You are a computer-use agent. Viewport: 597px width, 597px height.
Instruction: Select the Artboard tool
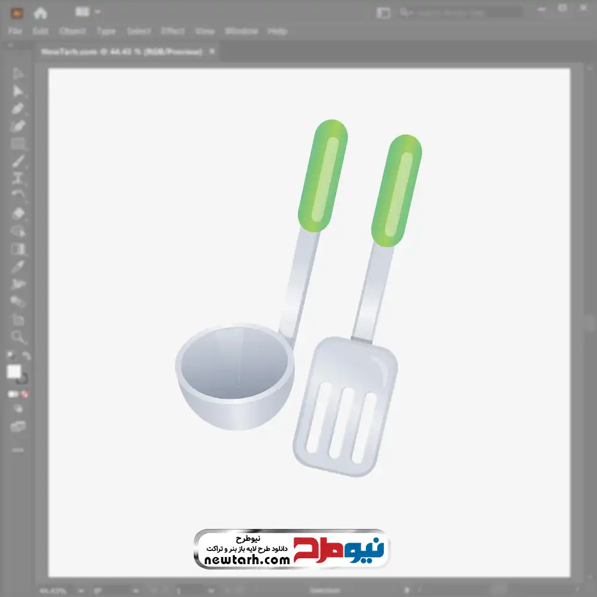(x=18, y=319)
